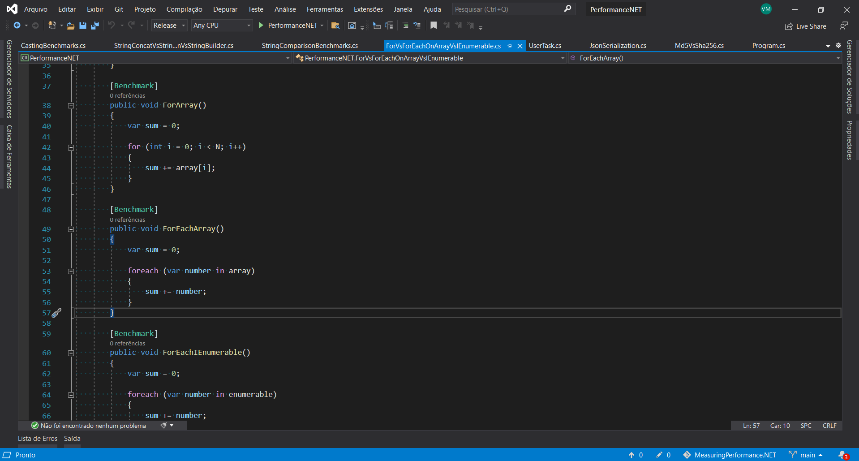Show the hidden open tabs overflow list

(x=828, y=46)
